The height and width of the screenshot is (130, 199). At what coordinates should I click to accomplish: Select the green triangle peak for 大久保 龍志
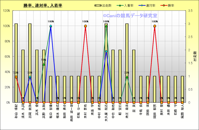point(106,26)
